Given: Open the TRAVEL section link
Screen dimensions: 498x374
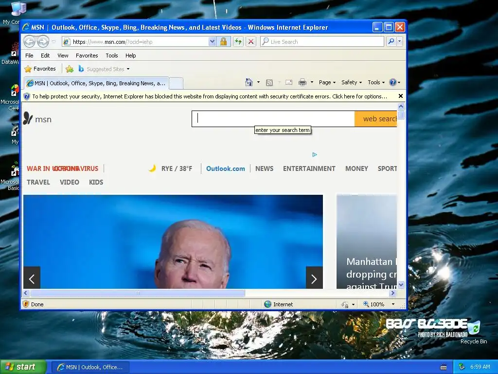Looking at the screenshot, I should 38,182.
